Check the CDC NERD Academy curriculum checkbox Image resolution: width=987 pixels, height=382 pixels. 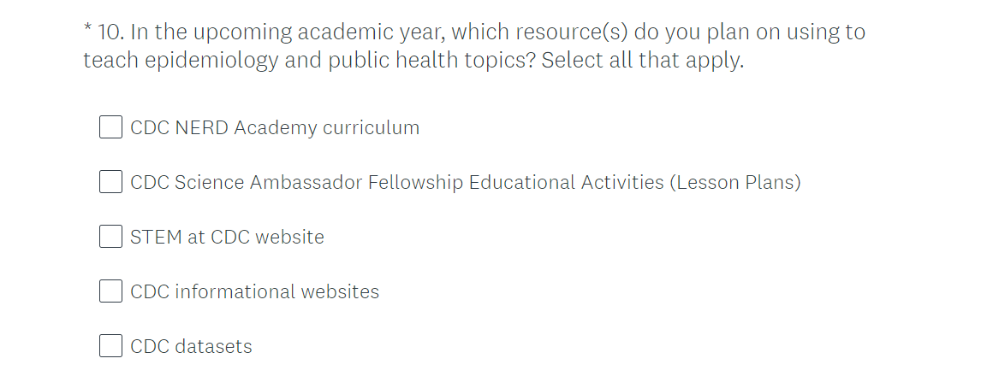coord(110,127)
